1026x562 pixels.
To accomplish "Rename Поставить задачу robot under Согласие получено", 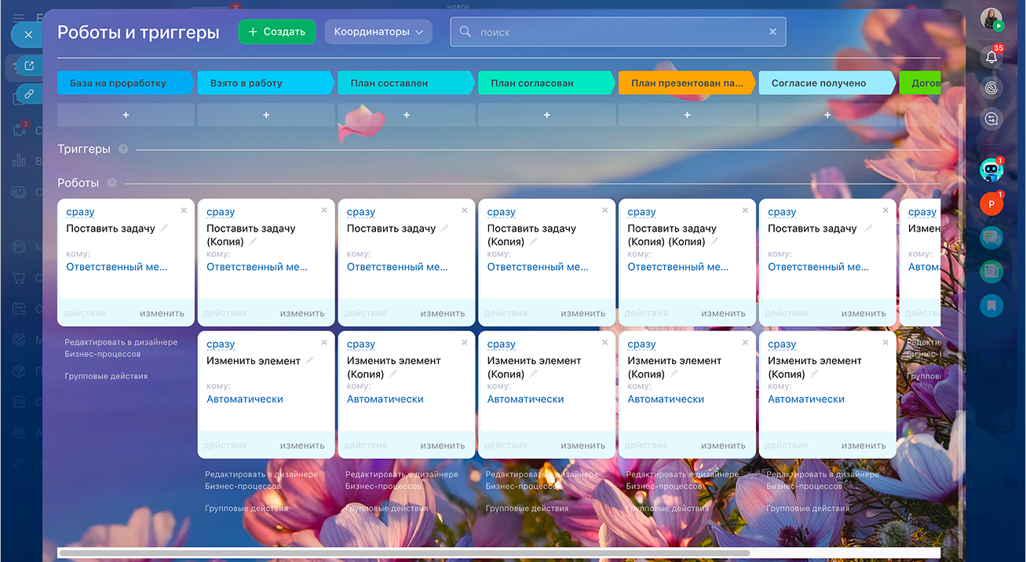I will click(x=868, y=228).
